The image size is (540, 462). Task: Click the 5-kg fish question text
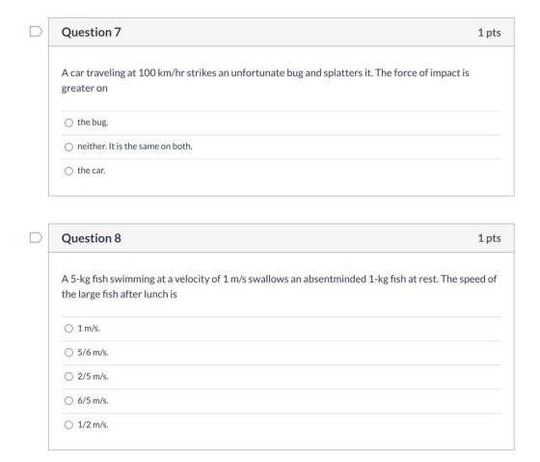[279, 286]
